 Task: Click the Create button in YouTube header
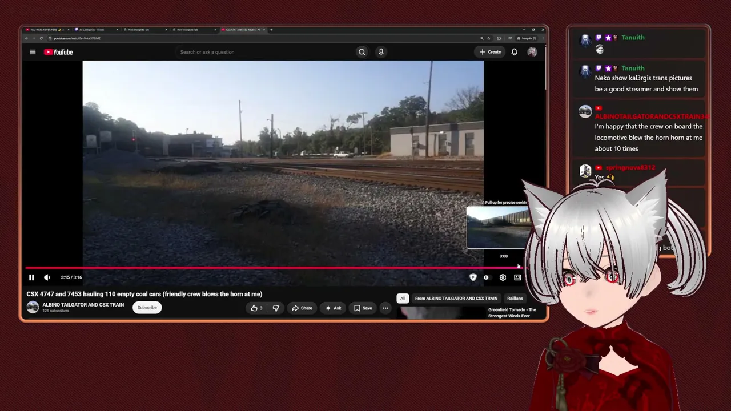[x=491, y=52]
